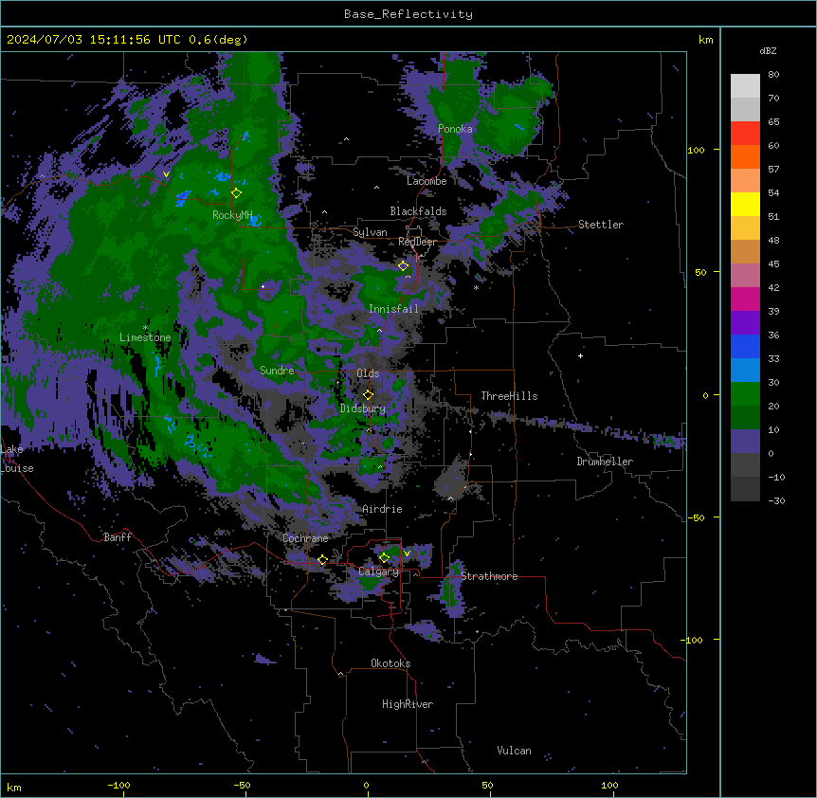Select the Drumheller label
The height and width of the screenshot is (798, 817).
click(x=605, y=462)
